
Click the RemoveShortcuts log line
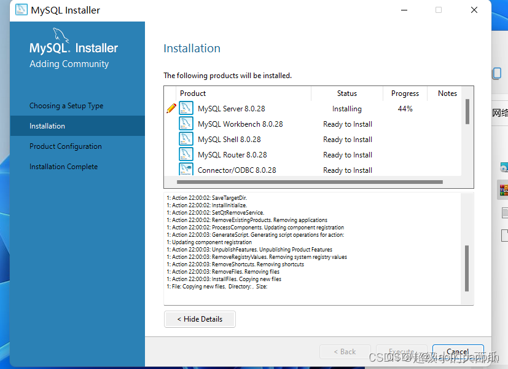point(235,264)
